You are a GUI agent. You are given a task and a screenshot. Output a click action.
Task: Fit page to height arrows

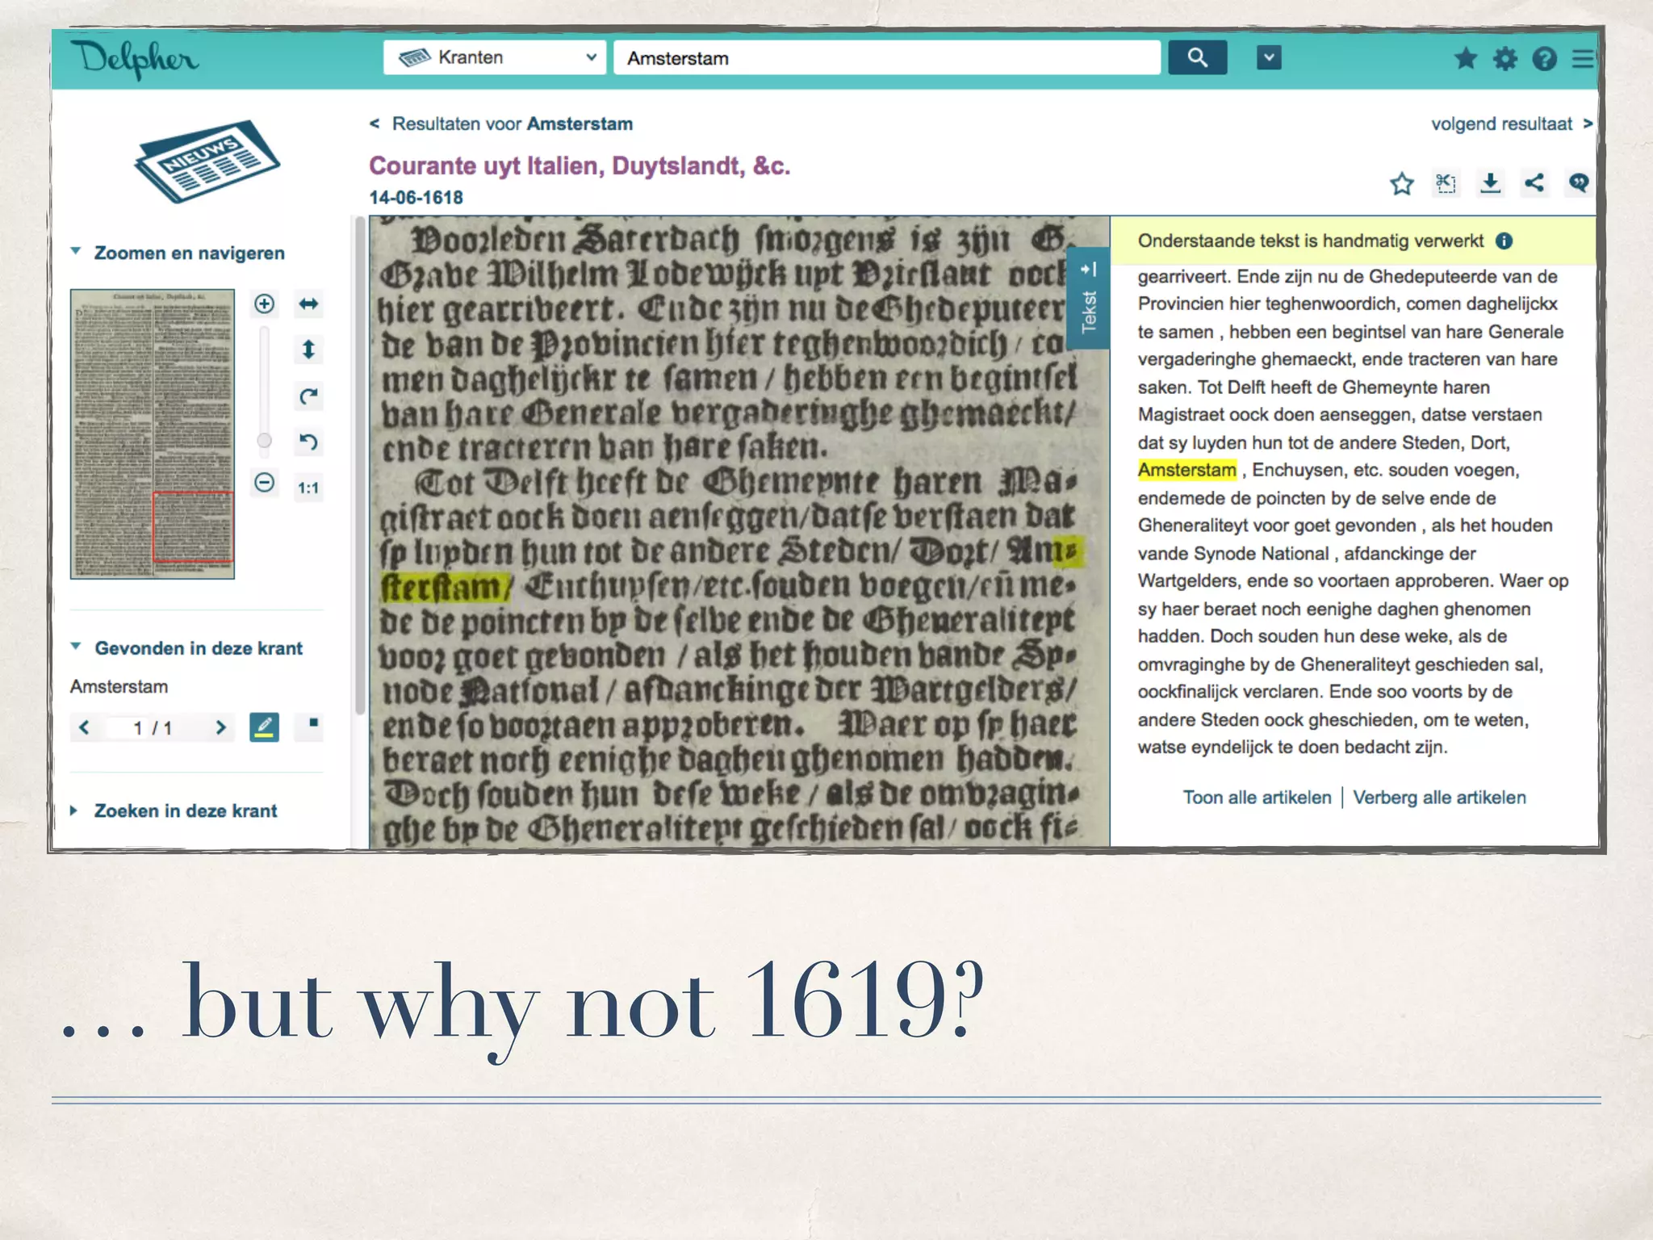(x=308, y=350)
